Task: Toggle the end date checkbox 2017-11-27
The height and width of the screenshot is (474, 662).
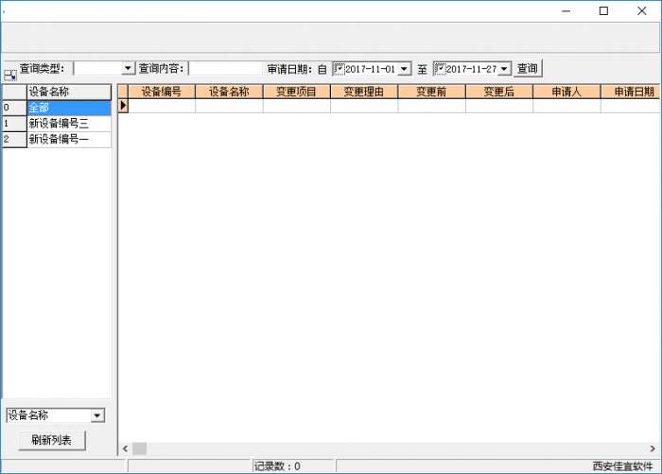Action: click(x=440, y=68)
